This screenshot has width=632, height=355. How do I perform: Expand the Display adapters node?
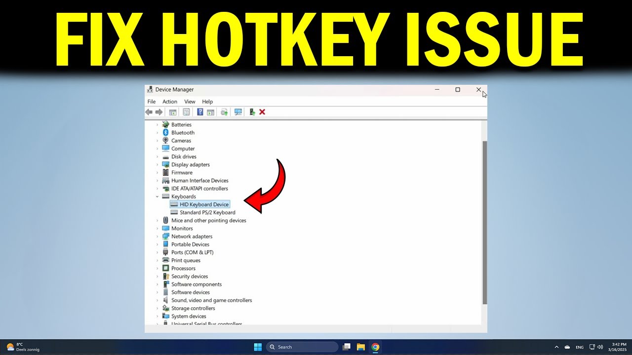(158, 165)
